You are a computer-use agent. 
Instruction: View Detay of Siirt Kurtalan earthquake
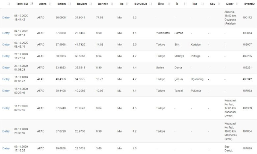click(6, 44)
